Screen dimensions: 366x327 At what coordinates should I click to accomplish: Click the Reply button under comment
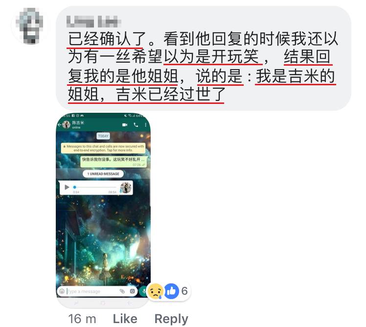[171, 319]
